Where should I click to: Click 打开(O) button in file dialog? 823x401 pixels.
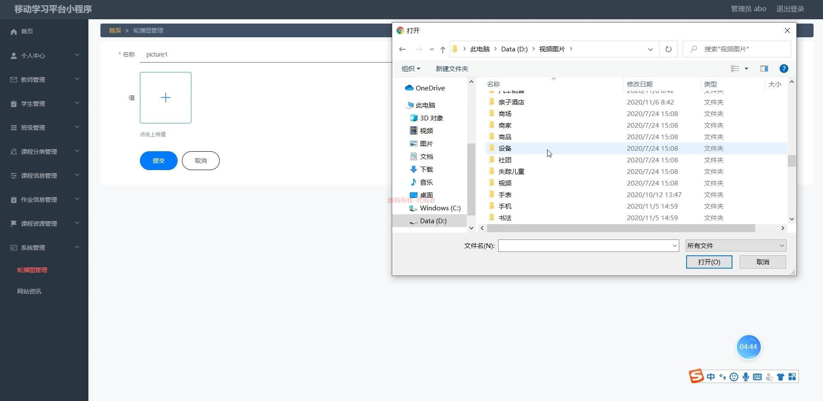tap(709, 262)
